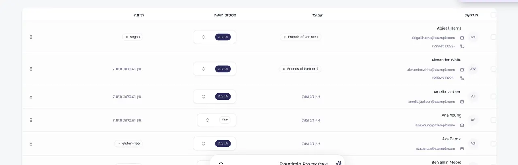The image size is (518, 165).
Task: Tick the checkbox next to Aria Young
Action: pos(493,120)
